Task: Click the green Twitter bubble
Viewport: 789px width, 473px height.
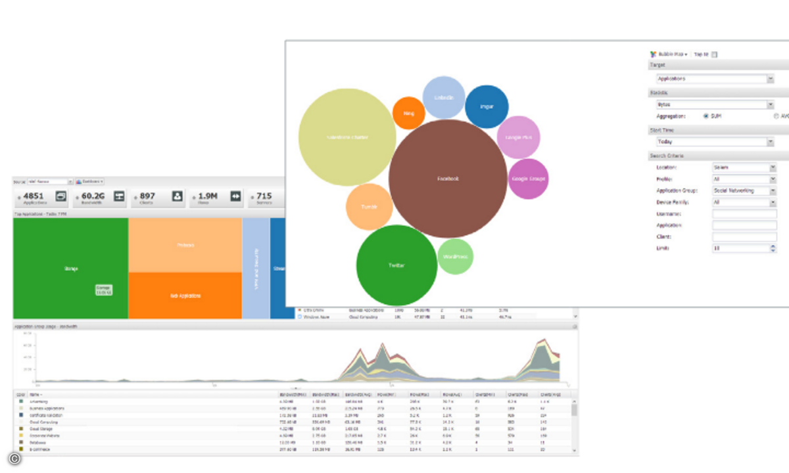Action: click(396, 265)
